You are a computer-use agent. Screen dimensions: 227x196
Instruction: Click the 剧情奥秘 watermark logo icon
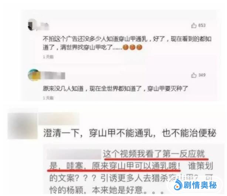178,185
